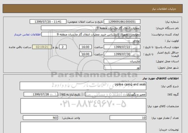Image resolution: width=188 pixels, height=133 pixels.
Task: Click the goods need date 1399/07/28
Action: (41, 94)
